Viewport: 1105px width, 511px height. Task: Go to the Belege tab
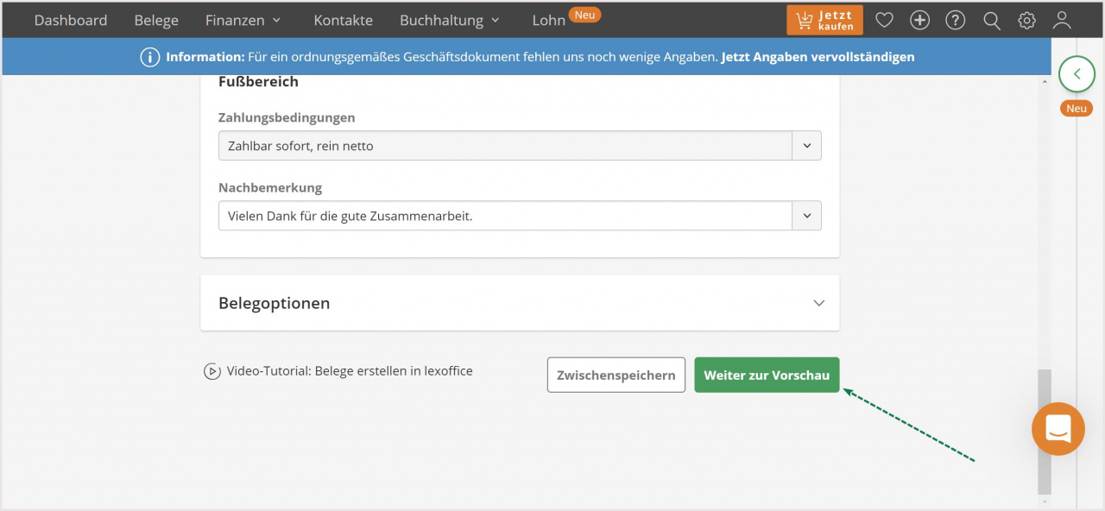click(156, 20)
